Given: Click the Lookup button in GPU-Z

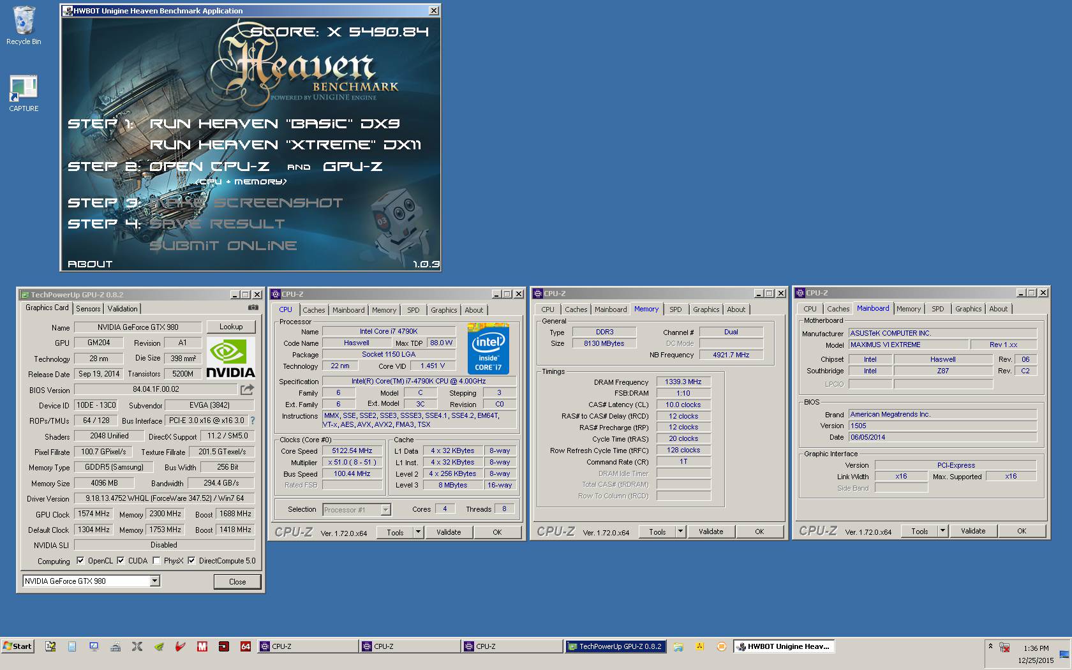Looking at the screenshot, I should point(231,327).
